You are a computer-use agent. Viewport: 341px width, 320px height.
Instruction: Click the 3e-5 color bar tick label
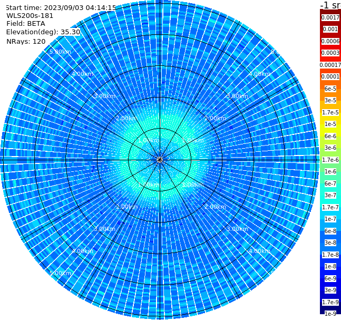coord(330,100)
